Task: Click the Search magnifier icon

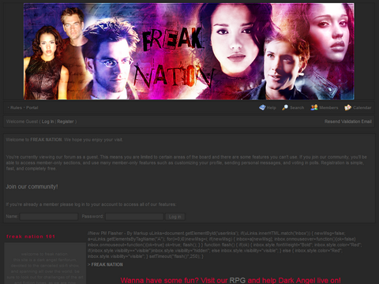Action: pyautogui.click(x=285, y=107)
